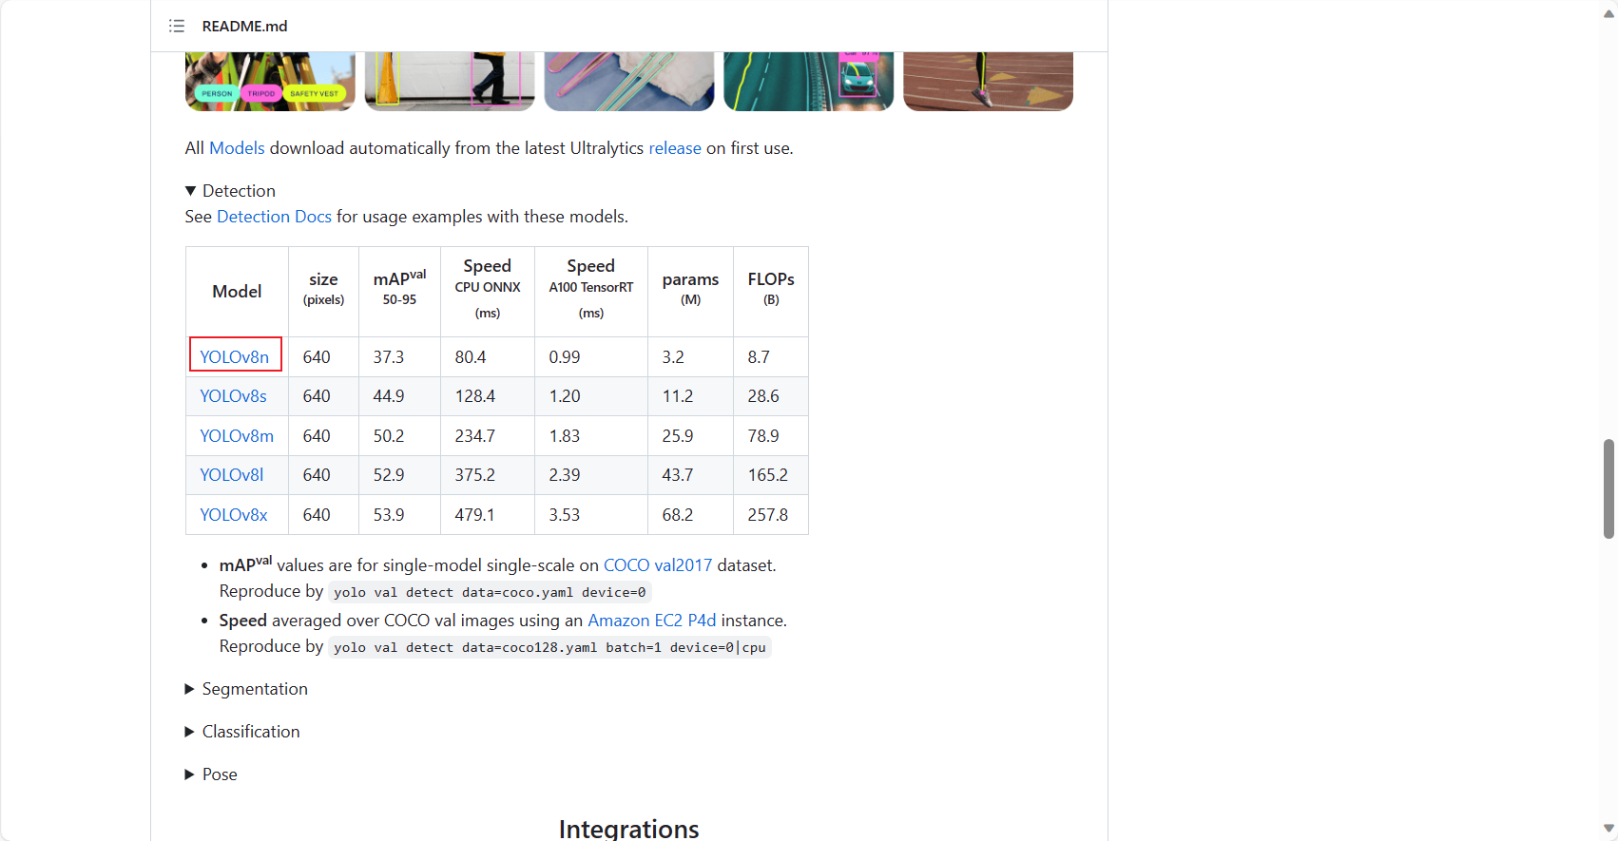This screenshot has height=841, width=1618.
Task: Click the FLOPs (B) column header
Action: (x=771, y=292)
